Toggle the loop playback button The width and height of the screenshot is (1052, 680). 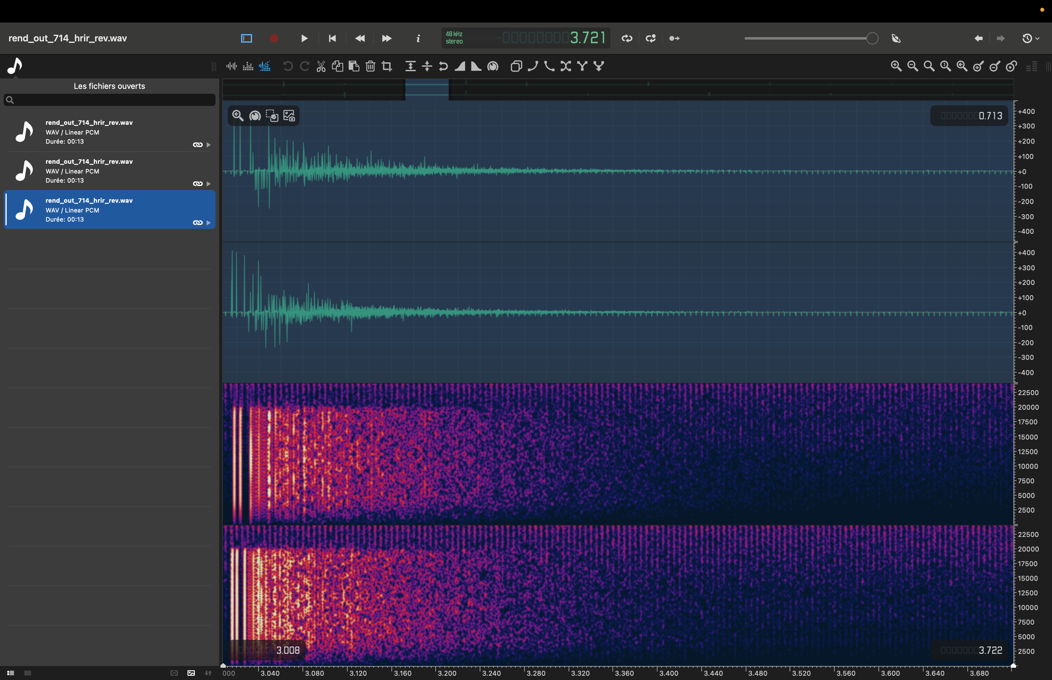pos(627,38)
